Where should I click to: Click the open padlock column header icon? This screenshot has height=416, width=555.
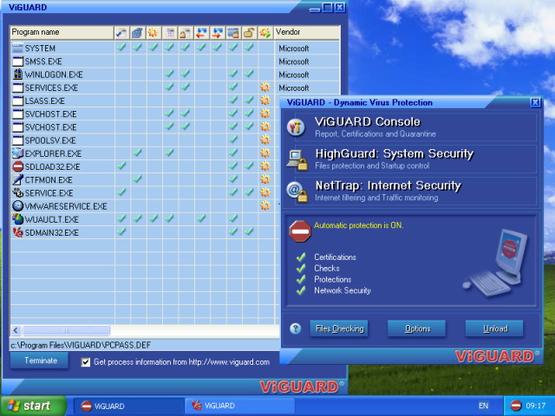tap(248, 32)
